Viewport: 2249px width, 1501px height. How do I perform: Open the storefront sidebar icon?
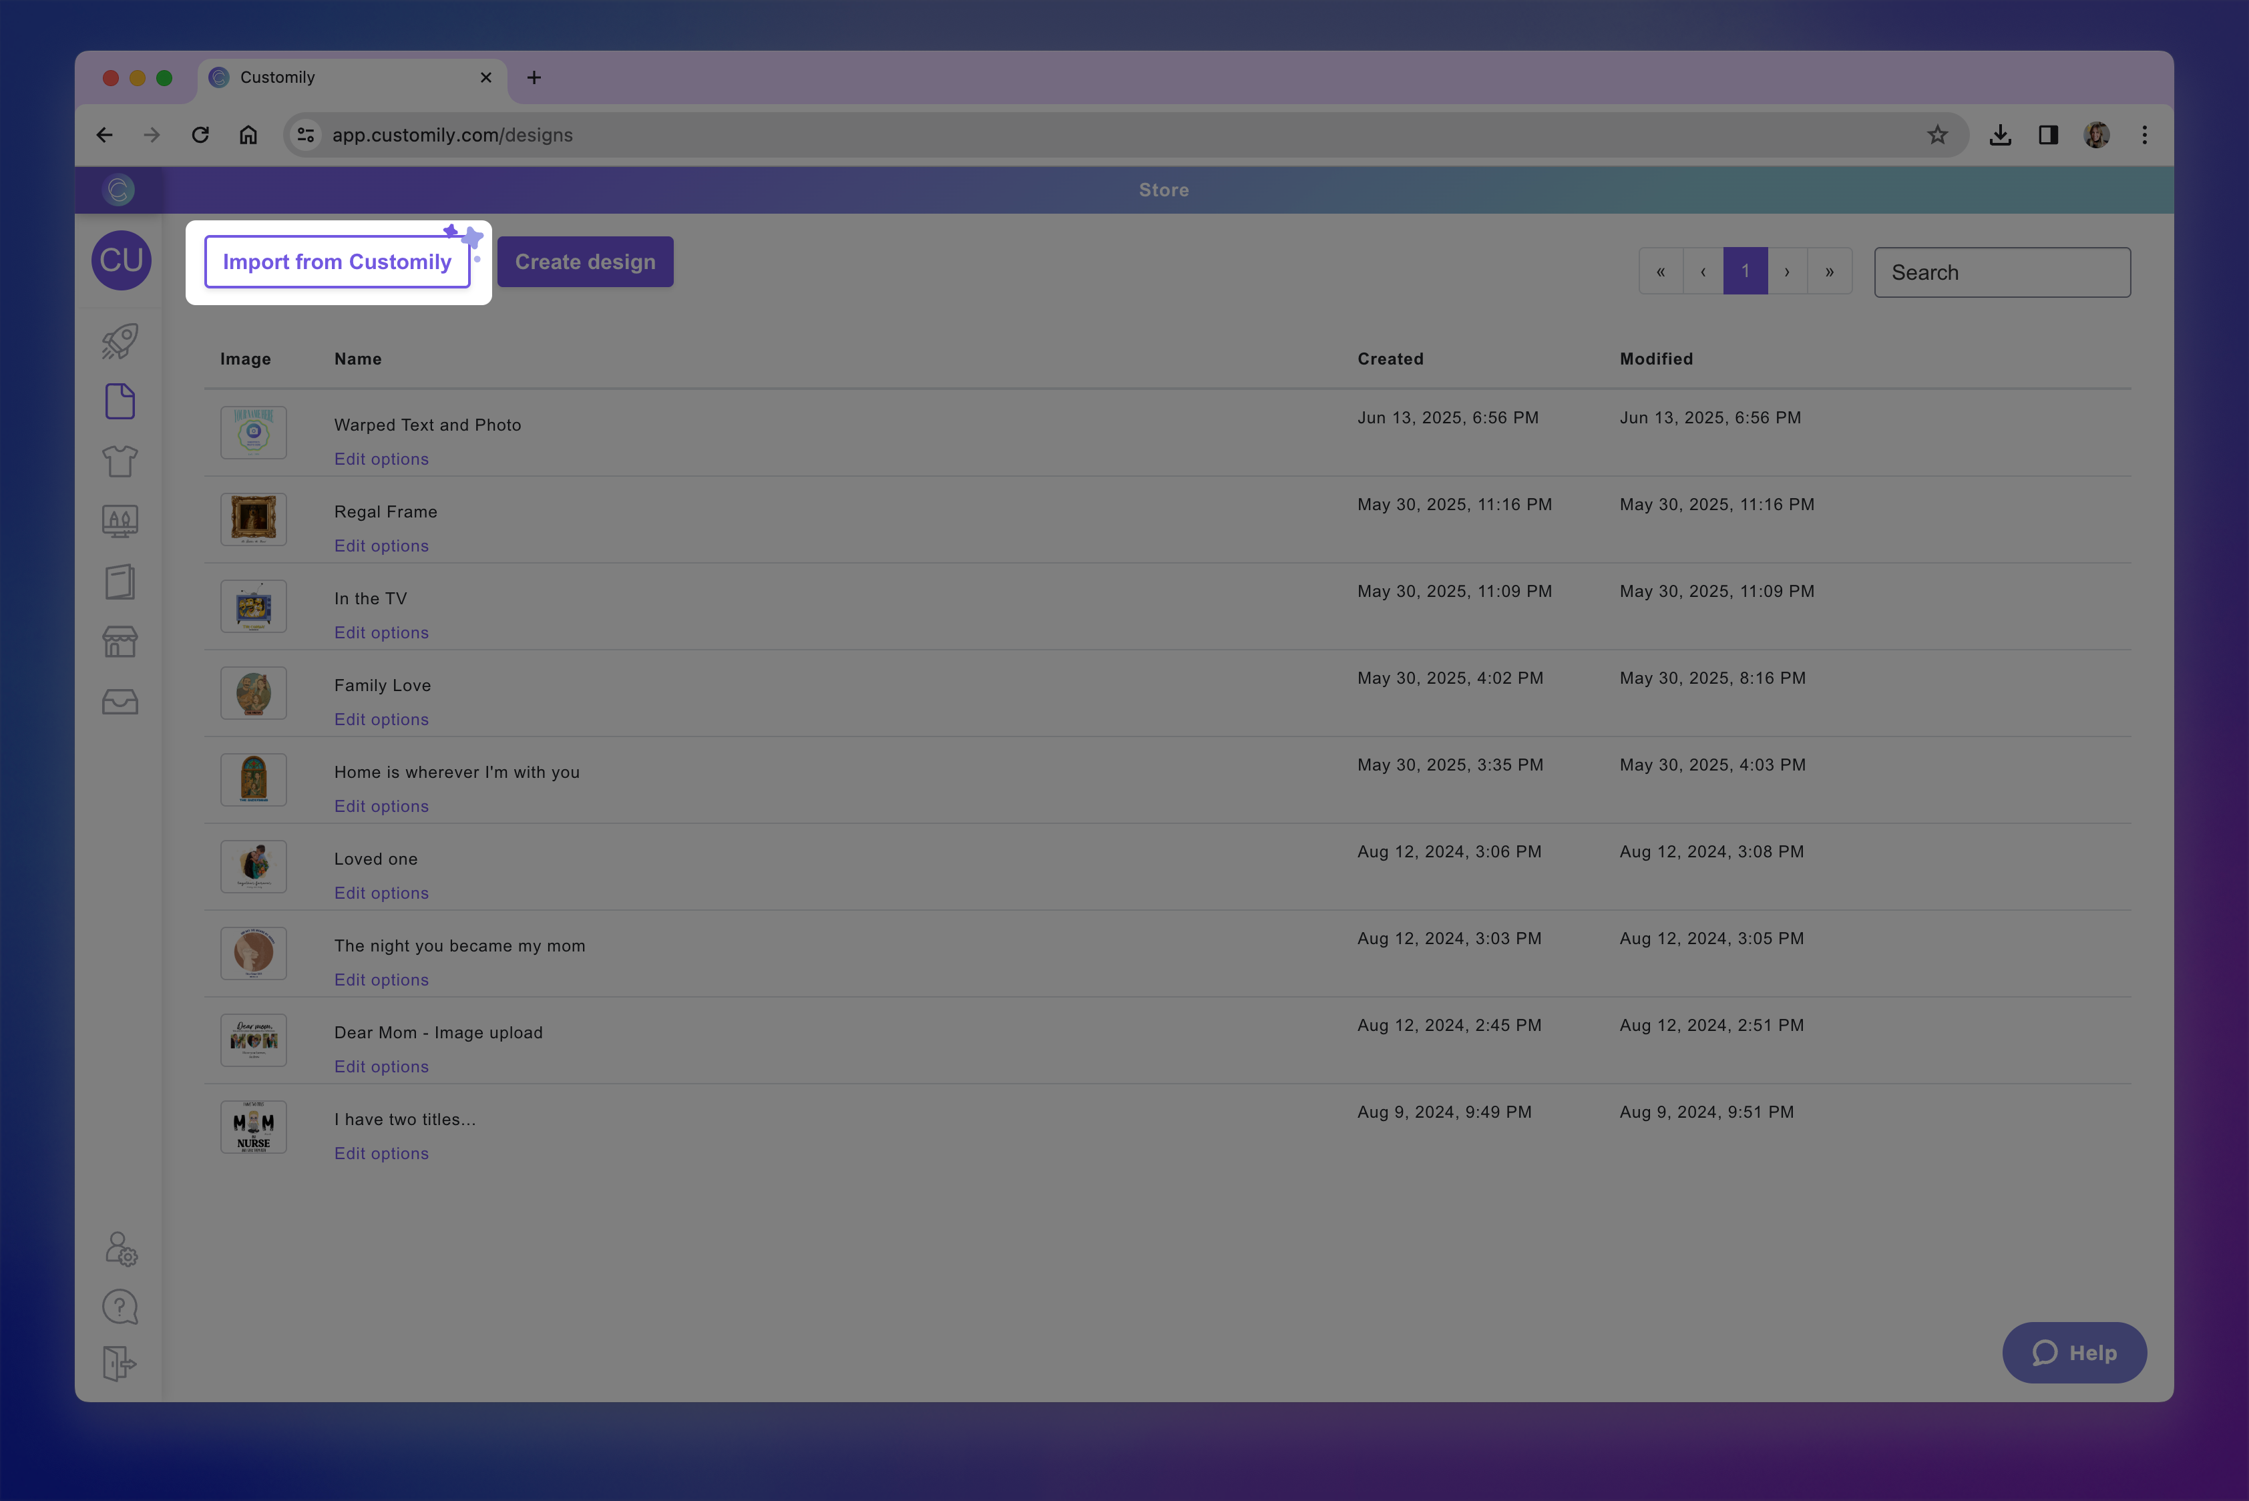click(120, 642)
